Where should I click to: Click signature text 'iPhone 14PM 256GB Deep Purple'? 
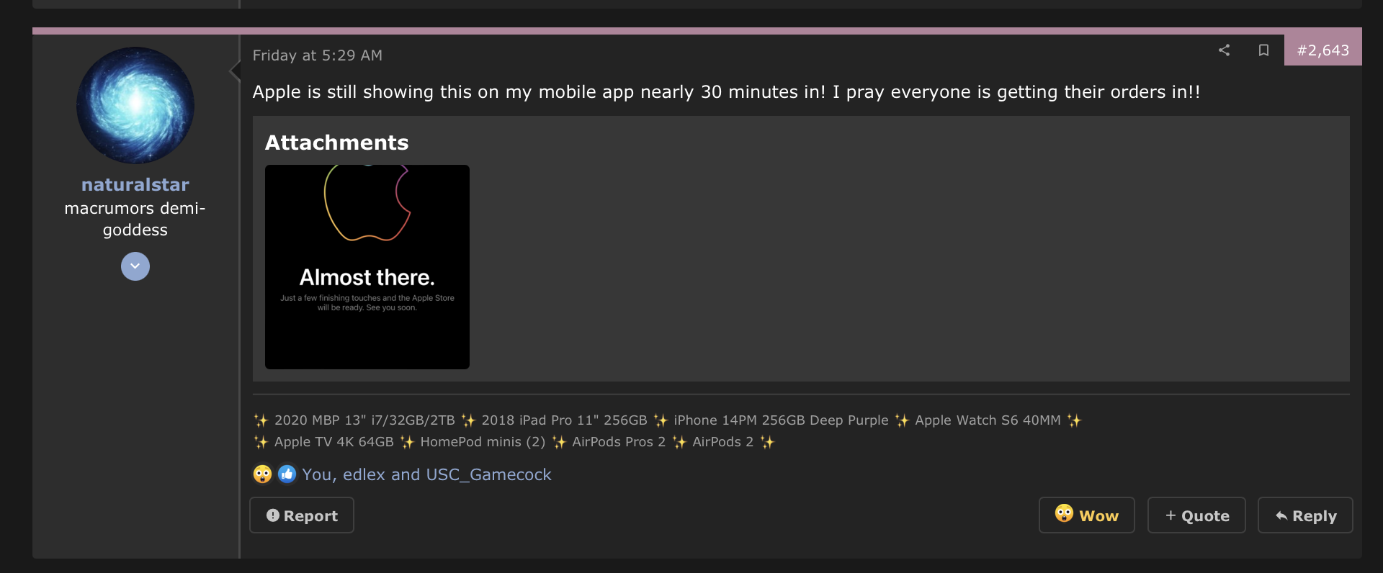[x=781, y=420]
